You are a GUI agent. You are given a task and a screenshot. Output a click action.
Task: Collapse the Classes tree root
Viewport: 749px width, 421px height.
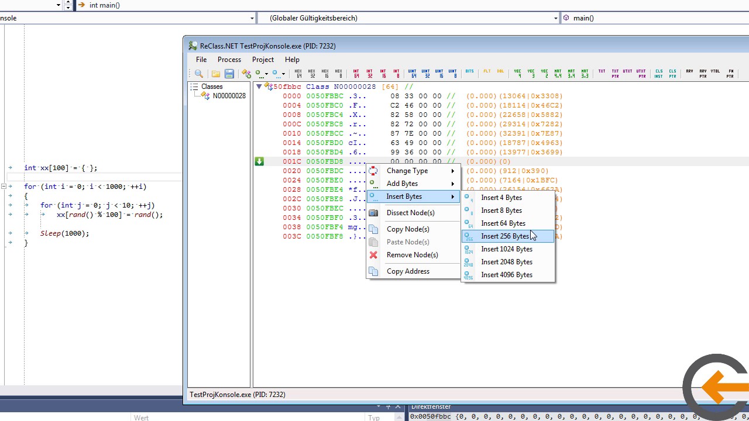[x=195, y=87]
